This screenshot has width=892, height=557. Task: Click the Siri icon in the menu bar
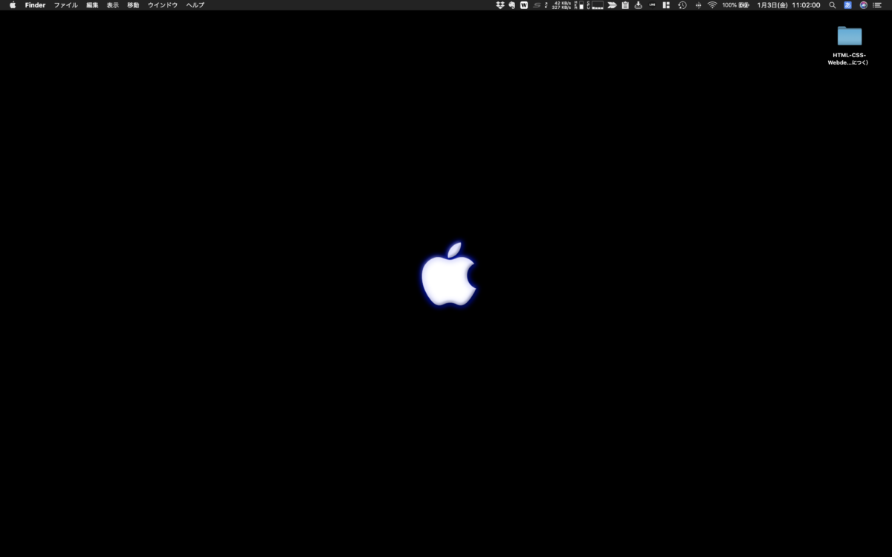click(864, 5)
